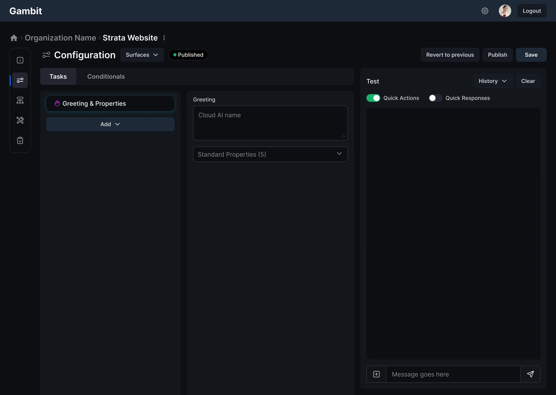Open the Strata Website options menu
Viewport: 556px width, 395px height.
tap(164, 38)
